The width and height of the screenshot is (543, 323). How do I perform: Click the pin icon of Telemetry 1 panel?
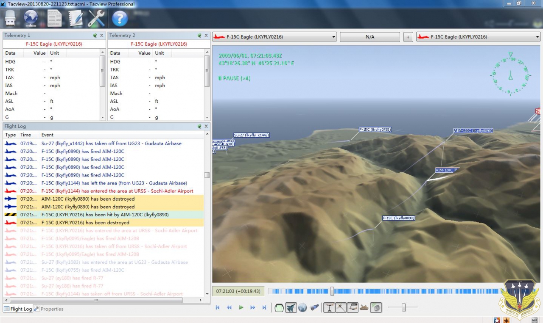point(95,36)
